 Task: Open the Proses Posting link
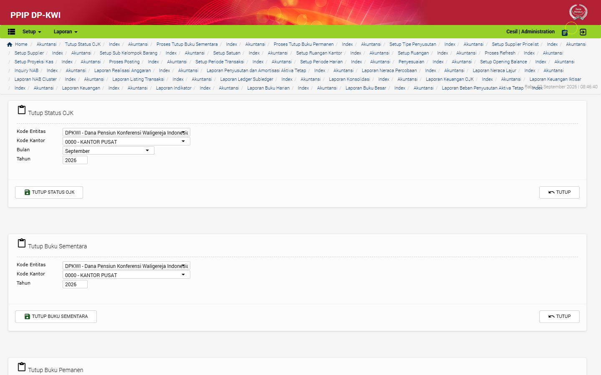point(124,62)
